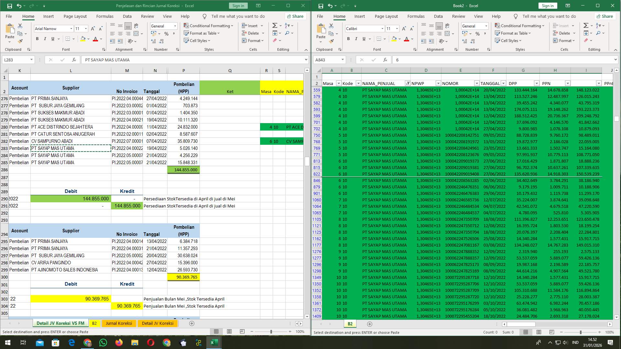This screenshot has width=621, height=349.
Task: Click the Sign in button in Book2
Action: [548, 5]
